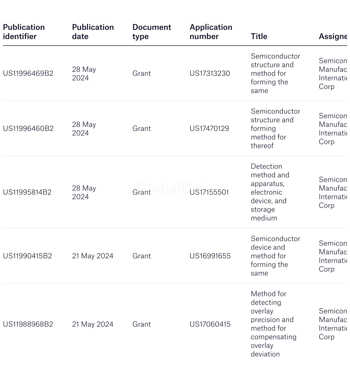The image size is (350, 376).
Task: Click the publication identifier US11996469B2
Action: pyautogui.click(x=28, y=73)
